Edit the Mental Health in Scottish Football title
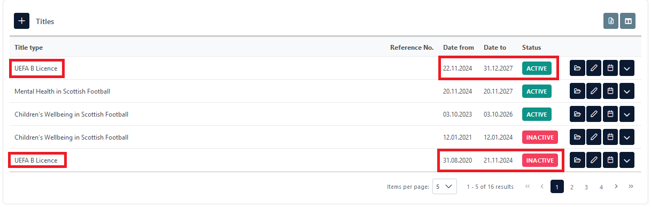The height and width of the screenshot is (207, 651). [594, 91]
